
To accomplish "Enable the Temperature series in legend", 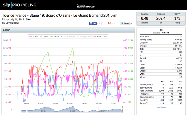I will pyautogui.click(x=84, y=36).
